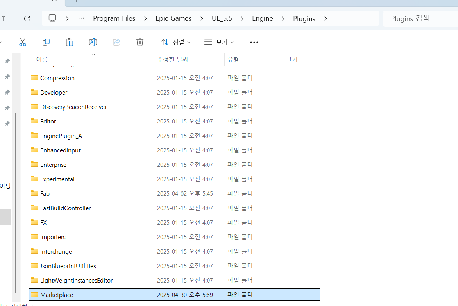
Task: Click the address bar ellipsis for hidden folders
Action: pyautogui.click(x=81, y=18)
